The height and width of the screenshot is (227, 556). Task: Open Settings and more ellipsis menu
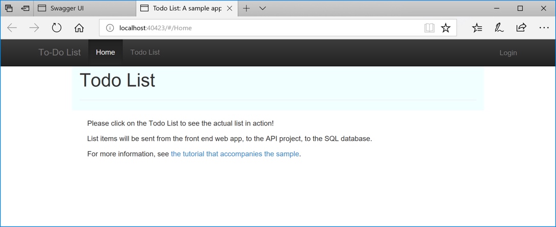coord(544,28)
